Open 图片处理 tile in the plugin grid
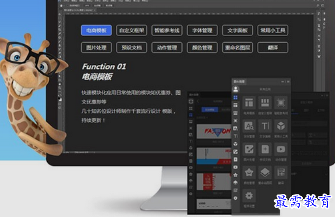The width and height of the screenshot is (335, 217). [249, 149]
